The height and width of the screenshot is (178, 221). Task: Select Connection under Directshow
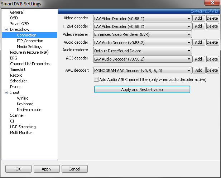27,35
